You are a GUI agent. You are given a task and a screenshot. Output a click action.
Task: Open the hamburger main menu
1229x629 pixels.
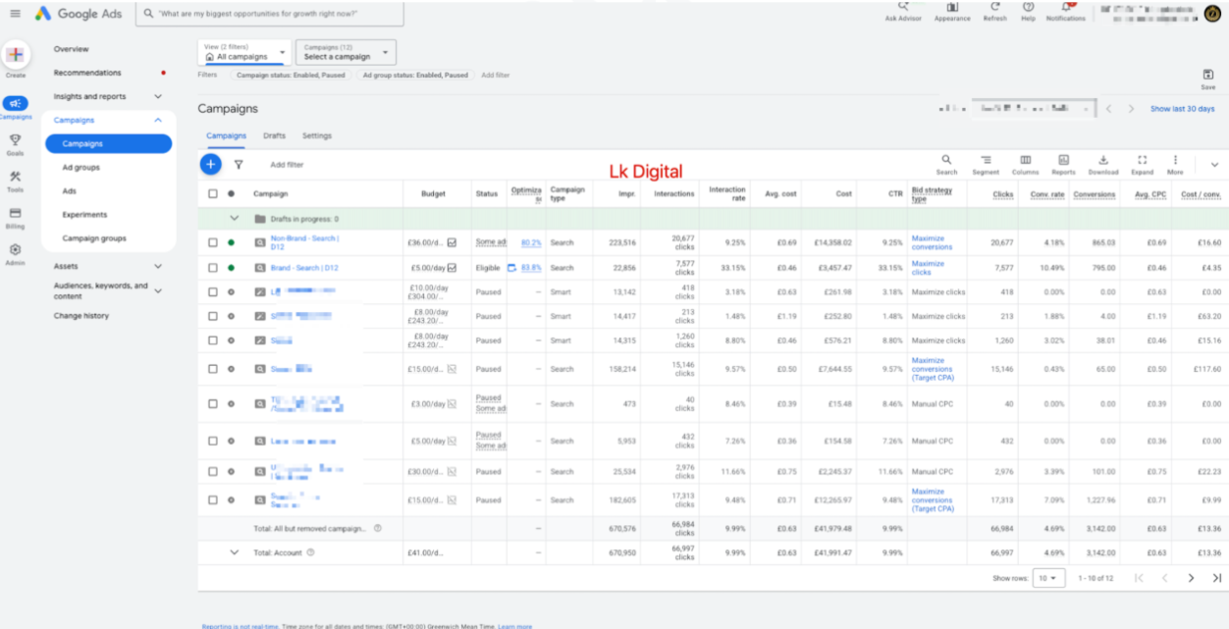[x=15, y=14]
